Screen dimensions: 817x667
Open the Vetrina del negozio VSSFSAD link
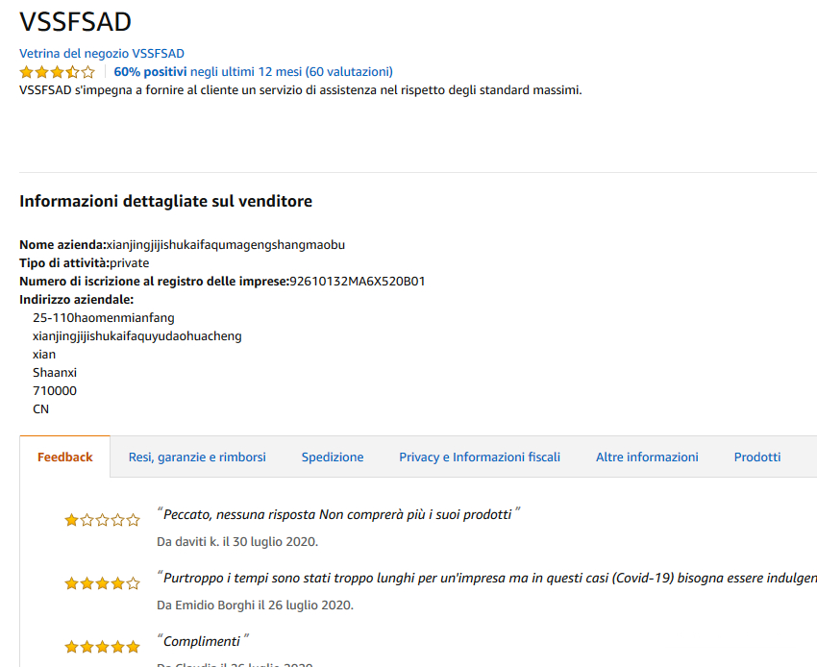click(101, 54)
